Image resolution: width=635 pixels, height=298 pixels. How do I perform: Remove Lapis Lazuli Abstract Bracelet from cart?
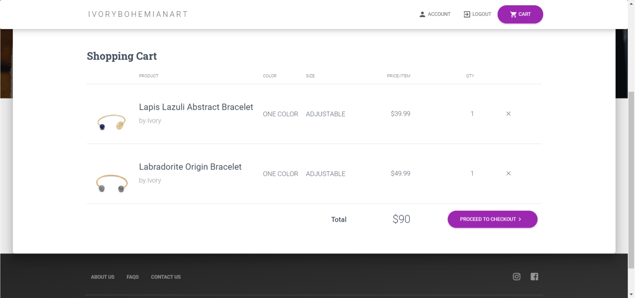pyautogui.click(x=508, y=114)
